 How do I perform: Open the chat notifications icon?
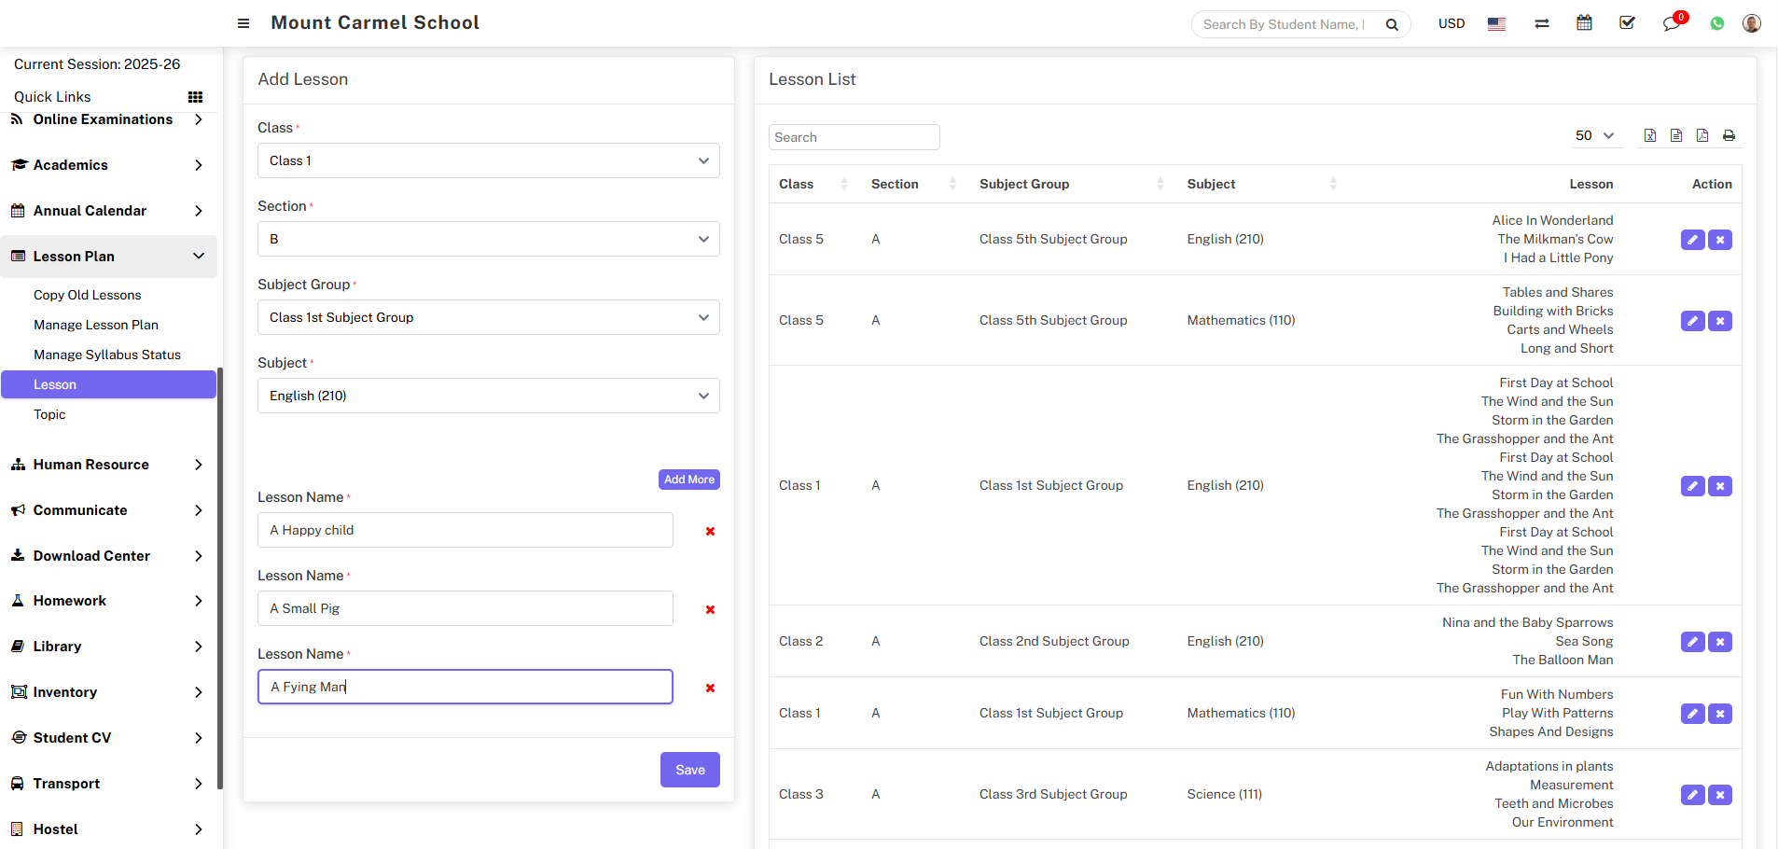(x=1671, y=23)
